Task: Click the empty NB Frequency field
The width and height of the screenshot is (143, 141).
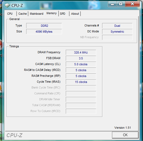Action: pyautogui.click(x=117, y=37)
